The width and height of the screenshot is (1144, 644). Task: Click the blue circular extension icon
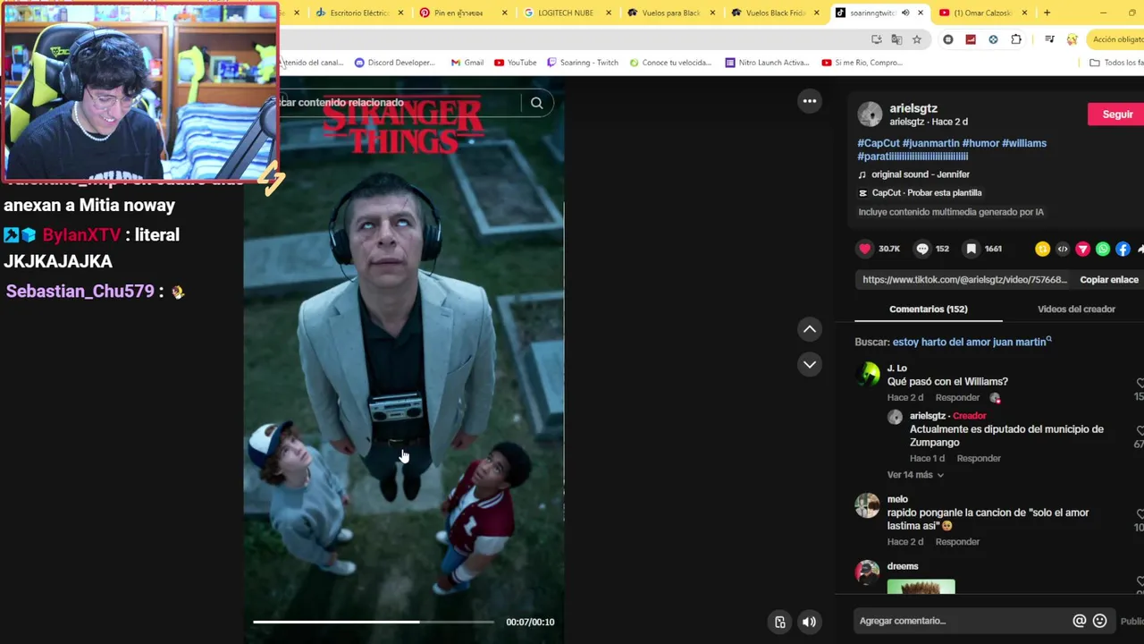(993, 39)
